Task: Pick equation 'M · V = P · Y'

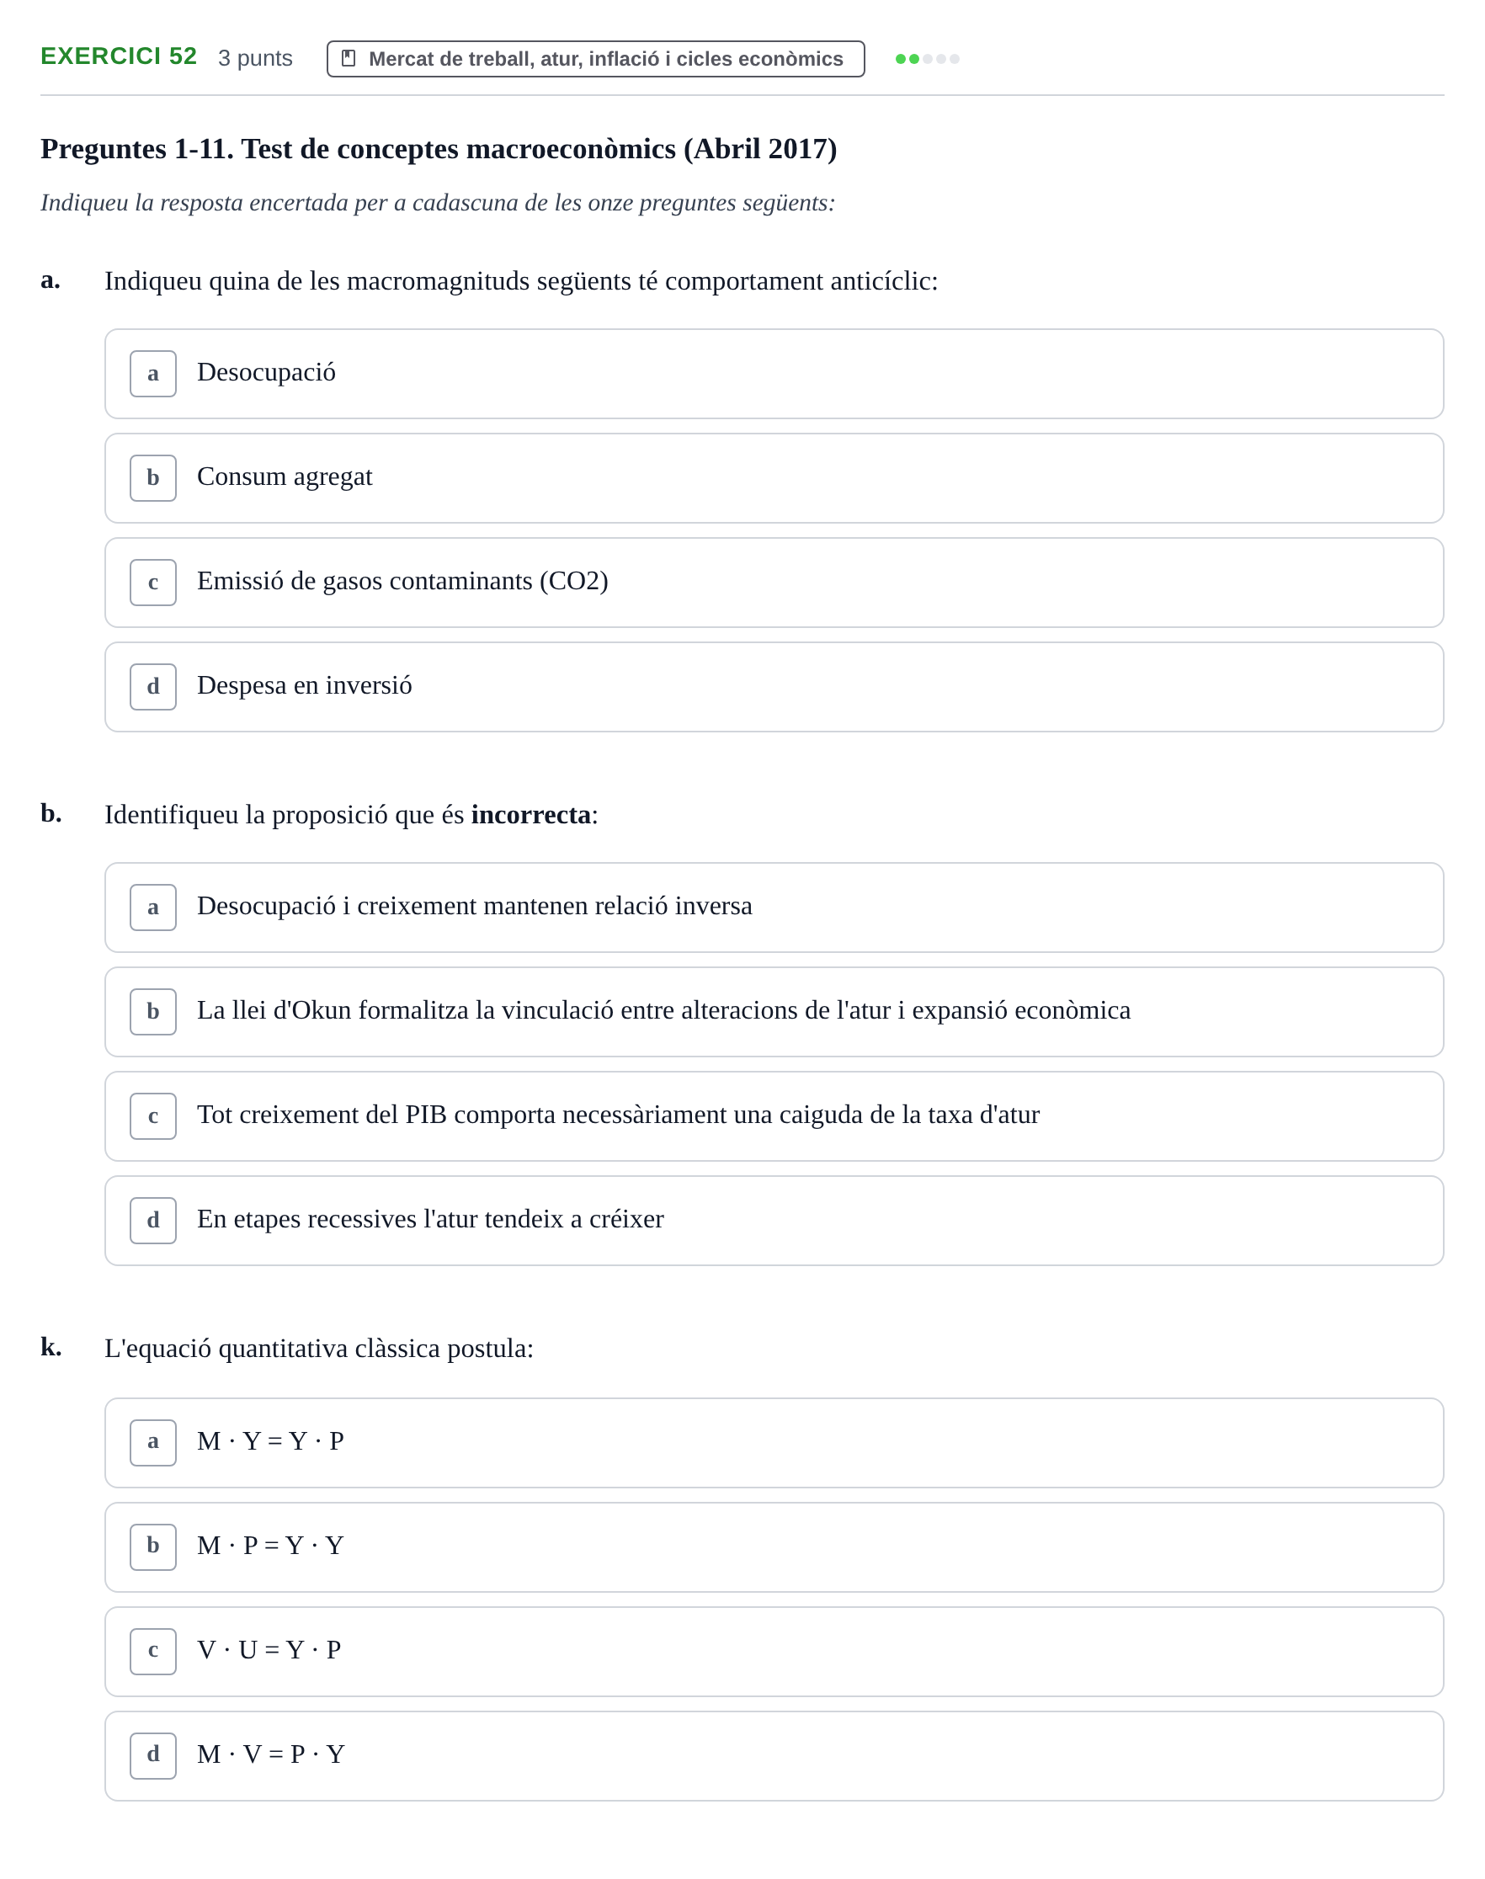Action: point(774,1756)
